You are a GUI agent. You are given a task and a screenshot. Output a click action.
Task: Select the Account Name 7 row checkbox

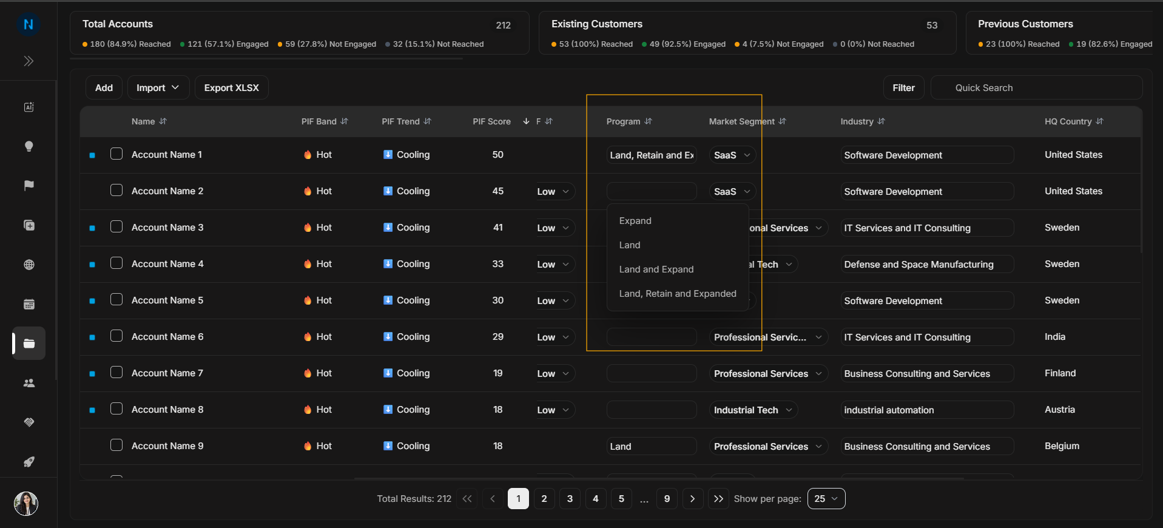click(x=116, y=372)
